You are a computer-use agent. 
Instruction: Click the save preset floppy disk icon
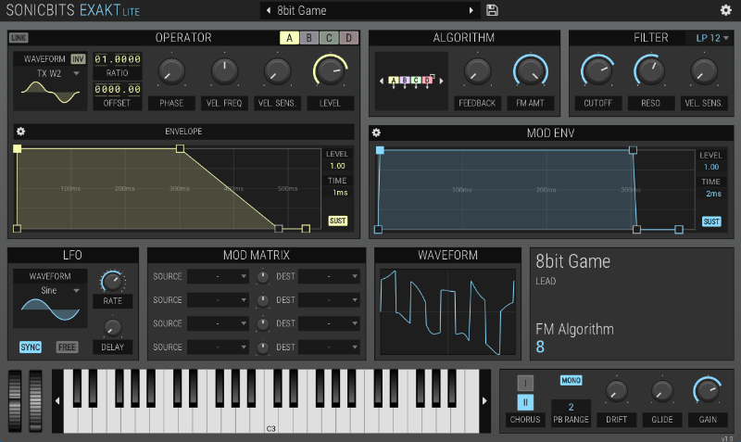[x=492, y=10]
